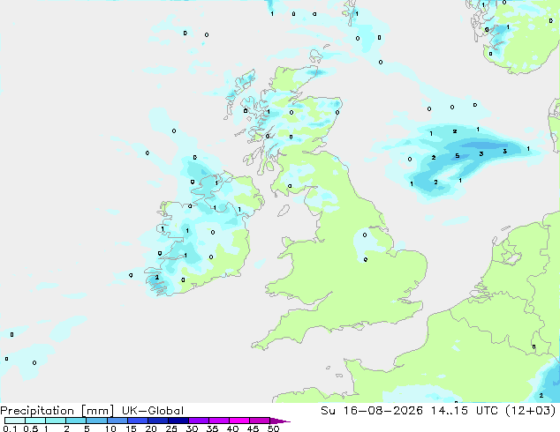This screenshot has width=560, height=432.
Task: Click the '50' legend scale label
Action: [273, 428]
